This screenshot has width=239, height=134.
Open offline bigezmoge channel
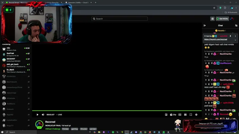click(x=16, y=93)
